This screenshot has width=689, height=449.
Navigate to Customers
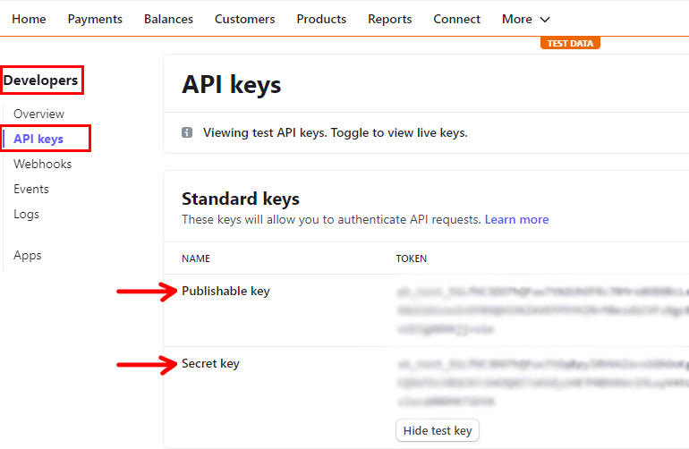point(244,19)
